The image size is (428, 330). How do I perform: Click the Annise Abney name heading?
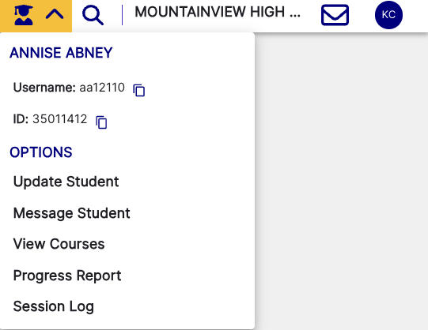tap(61, 53)
